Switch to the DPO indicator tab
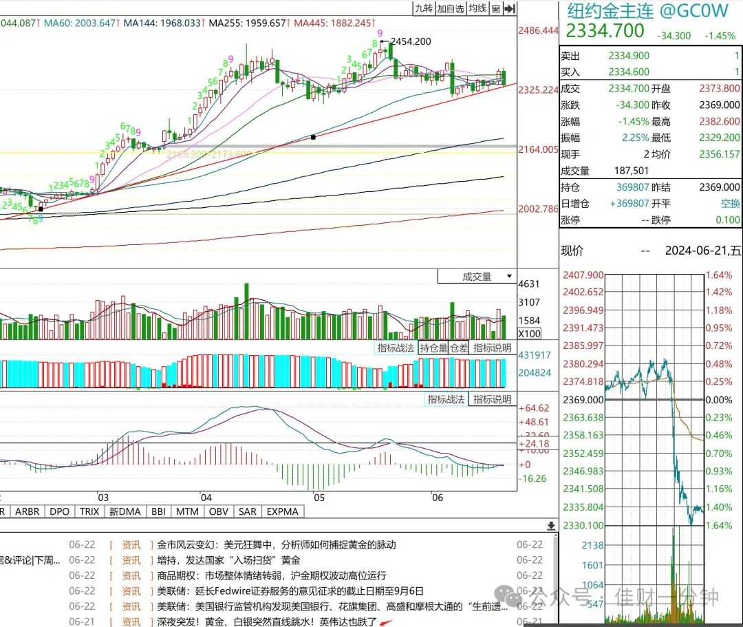The image size is (743, 627). [x=60, y=511]
